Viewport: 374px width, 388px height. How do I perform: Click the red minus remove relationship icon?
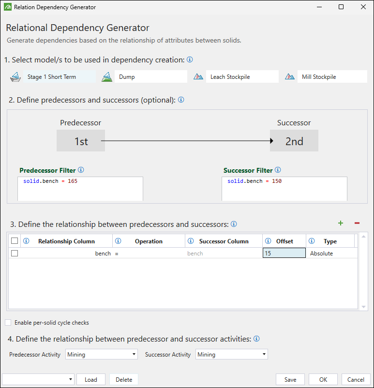(x=357, y=223)
